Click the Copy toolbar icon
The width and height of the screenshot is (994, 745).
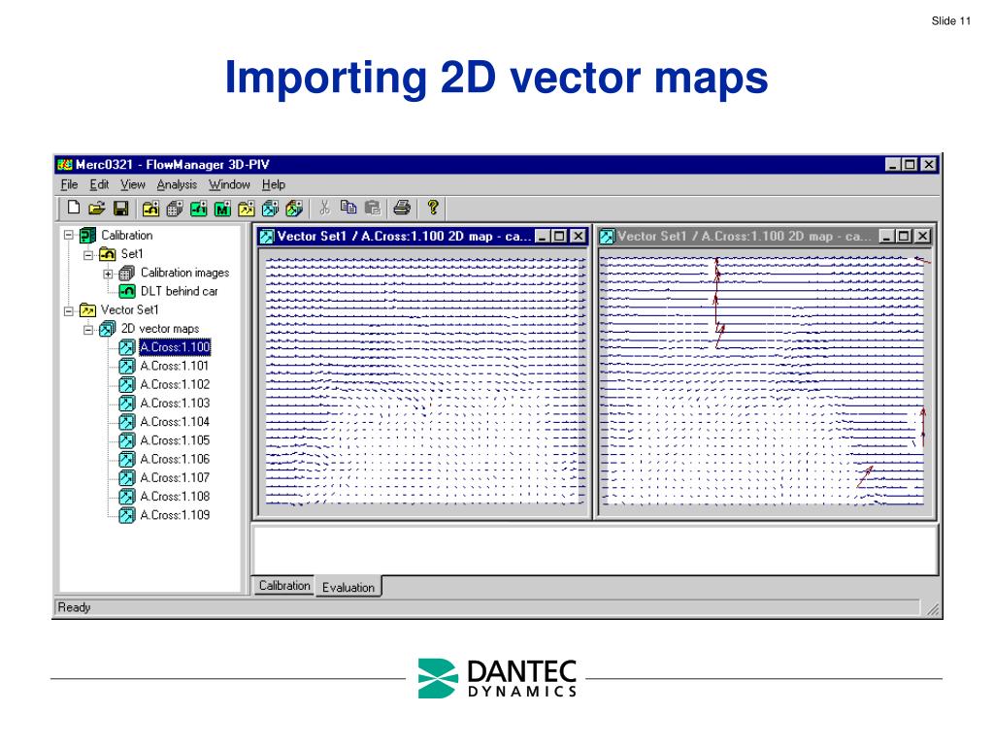click(348, 208)
